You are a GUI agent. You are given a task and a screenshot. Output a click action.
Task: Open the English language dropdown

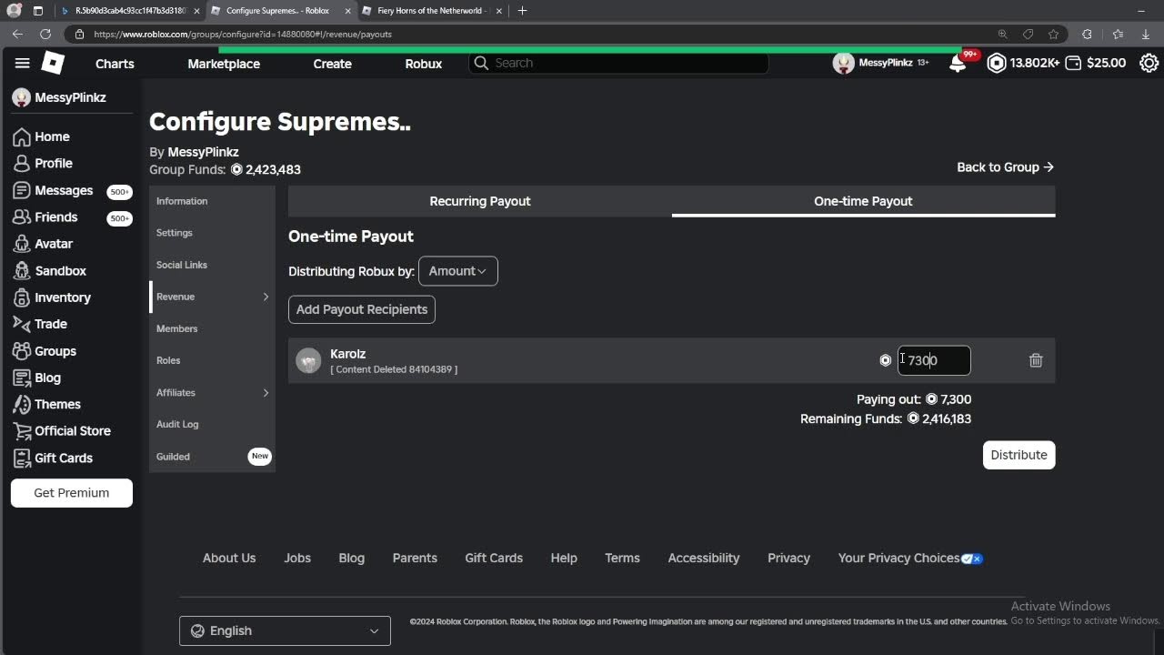point(285,630)
